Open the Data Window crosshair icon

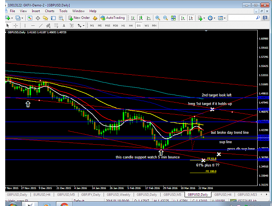(x=37, y=18)
